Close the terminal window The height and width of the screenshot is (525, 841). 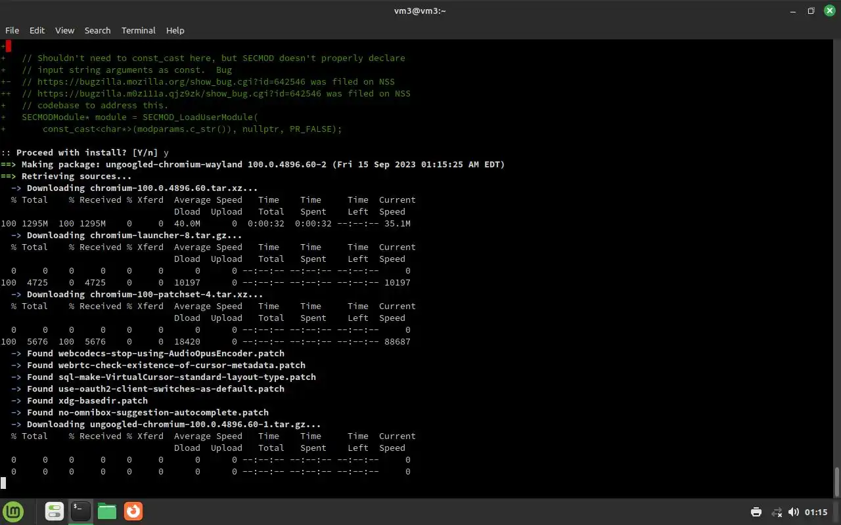(829, 10)
